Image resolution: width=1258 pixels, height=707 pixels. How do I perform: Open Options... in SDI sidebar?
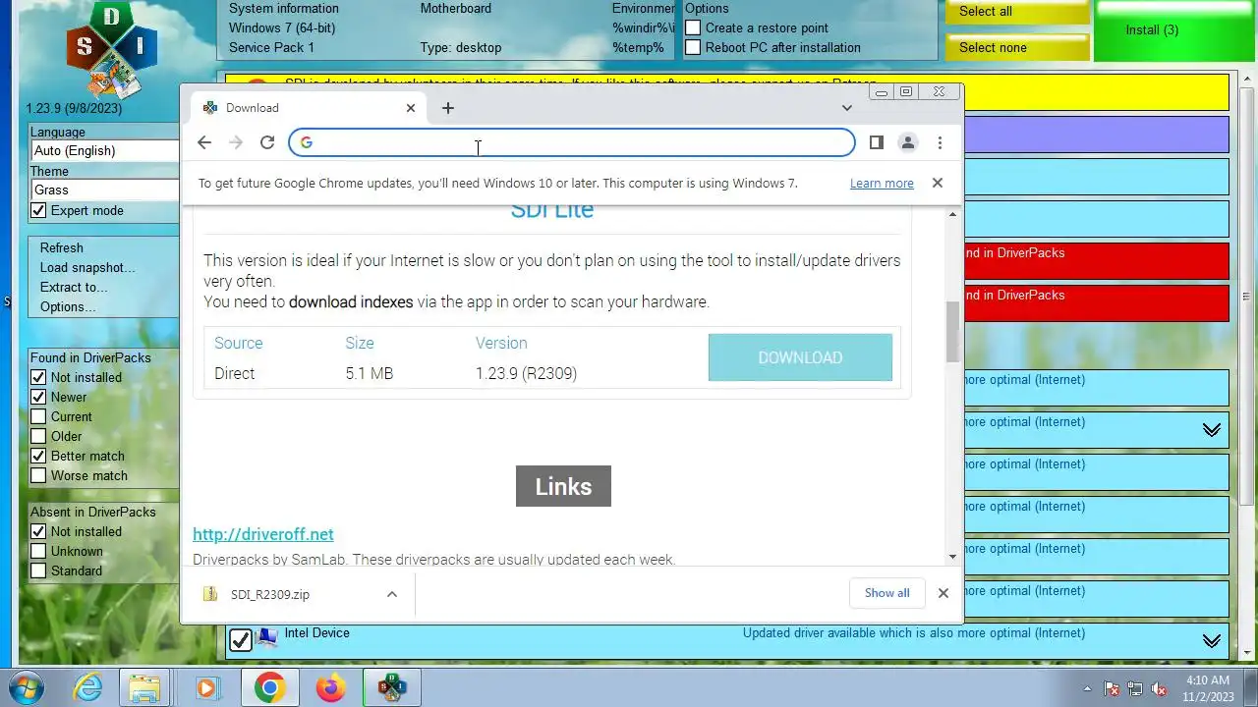pos(68,306)
